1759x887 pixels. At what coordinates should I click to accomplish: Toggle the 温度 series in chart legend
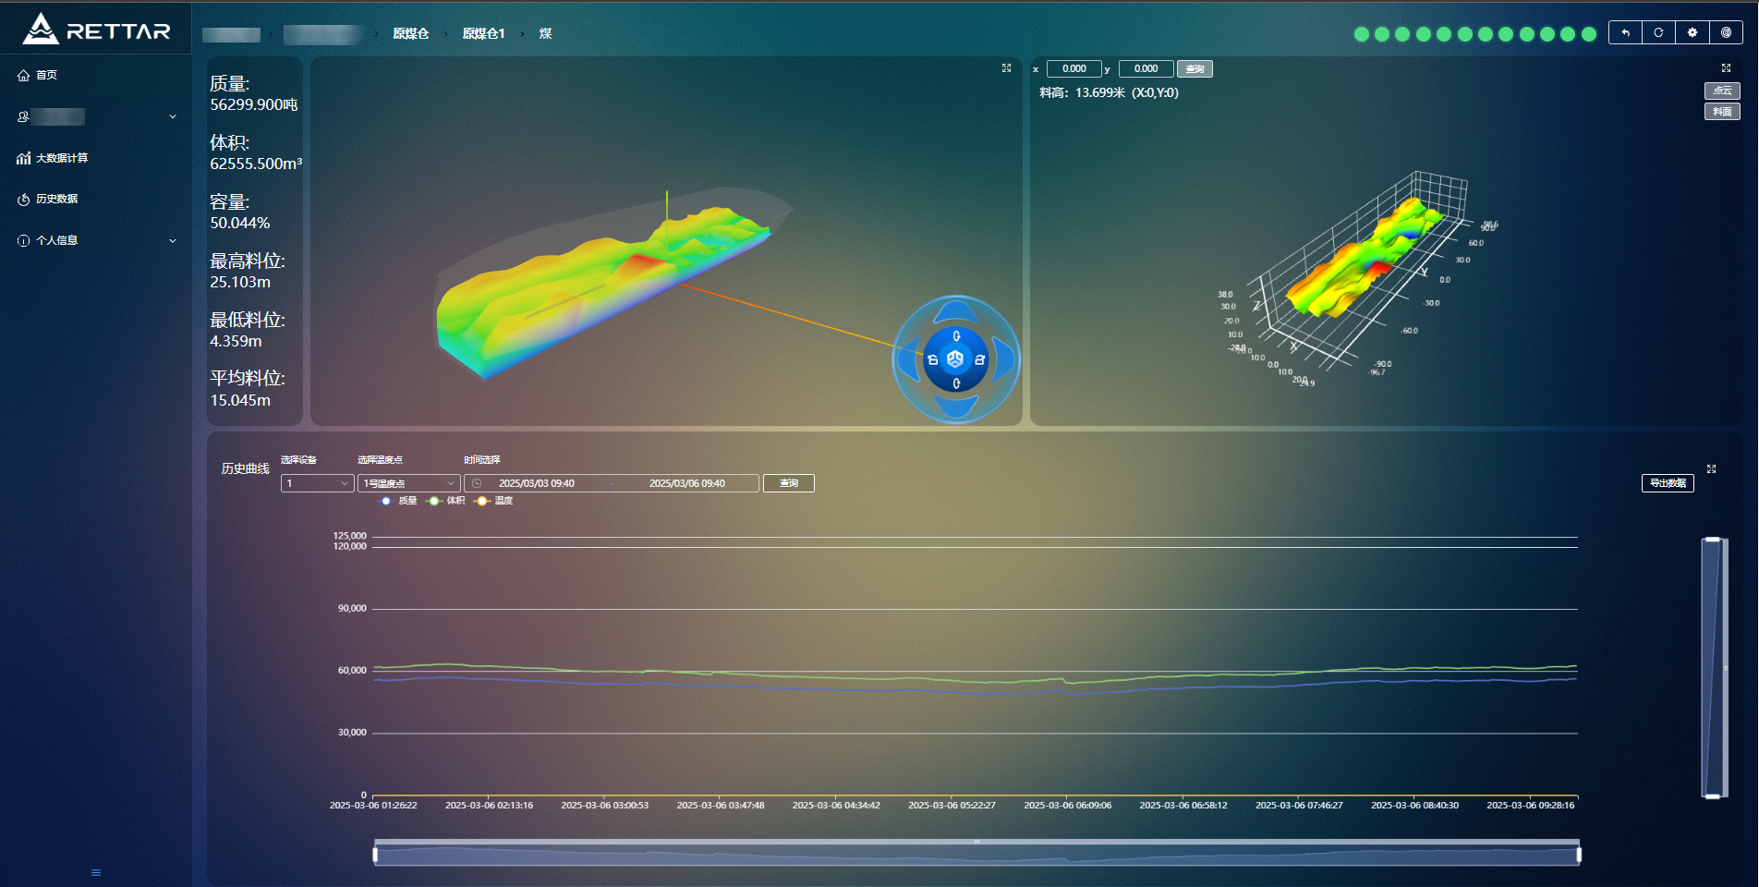click(494, 501)
